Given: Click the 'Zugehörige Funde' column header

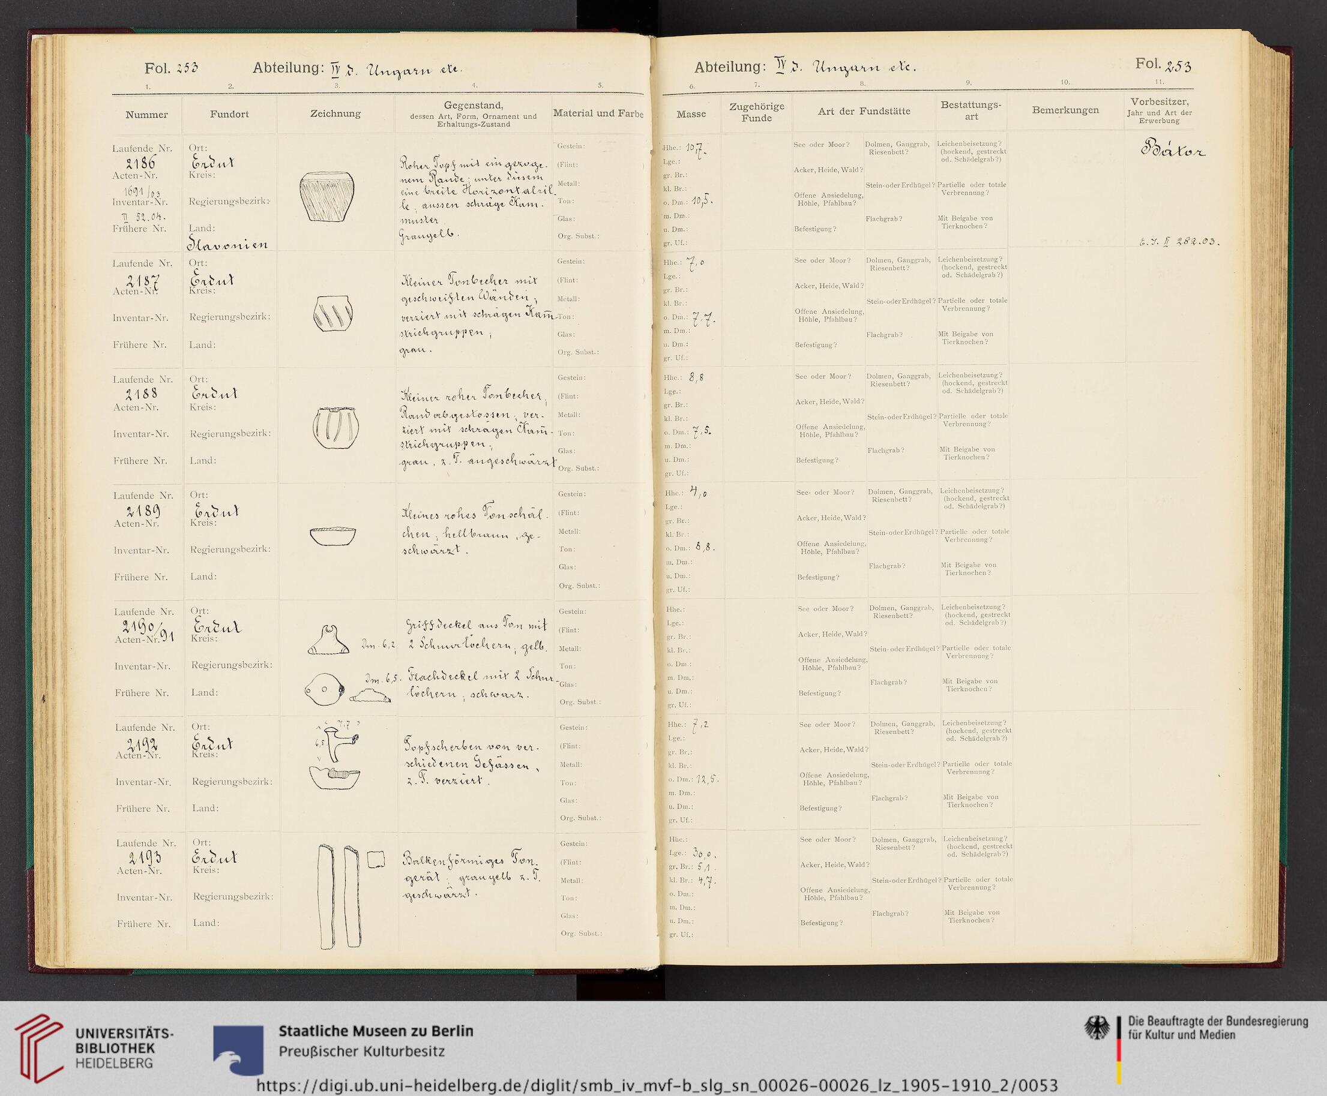Looking at the screenshot, I should [x=757, y=112].
